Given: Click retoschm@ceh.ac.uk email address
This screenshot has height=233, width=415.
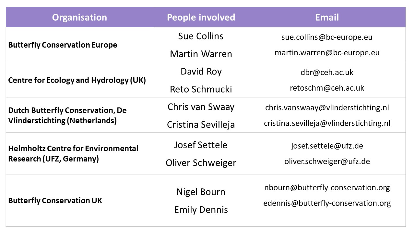Looking at the screenshot, I should pyautogui.click(x=327, y=88).
